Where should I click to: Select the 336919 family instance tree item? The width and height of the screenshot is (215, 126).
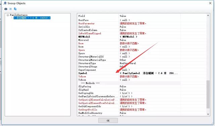[32, 18]
